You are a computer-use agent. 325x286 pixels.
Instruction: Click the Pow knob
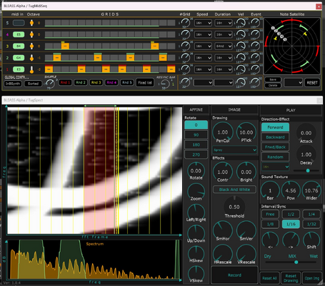(x=291, y=190)
